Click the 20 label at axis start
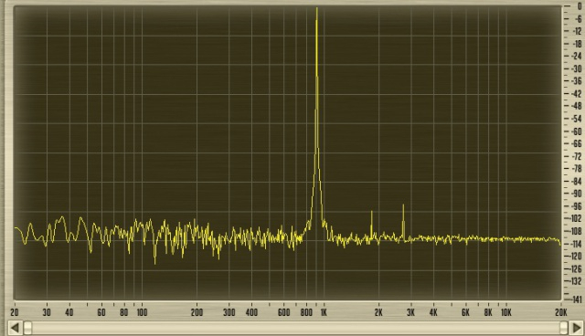The height and width of the screenshot is (336, 585). point(15,312)
